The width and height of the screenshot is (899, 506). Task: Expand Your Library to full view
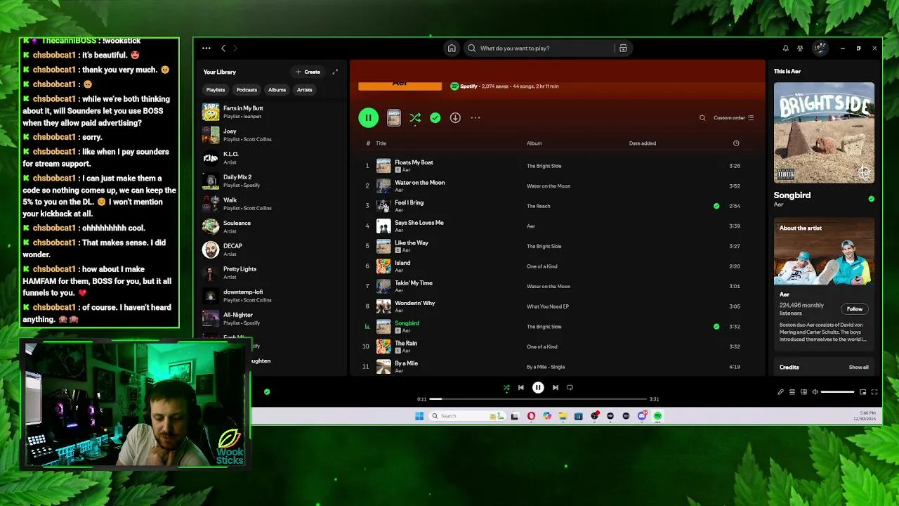[x=335, y=72]
